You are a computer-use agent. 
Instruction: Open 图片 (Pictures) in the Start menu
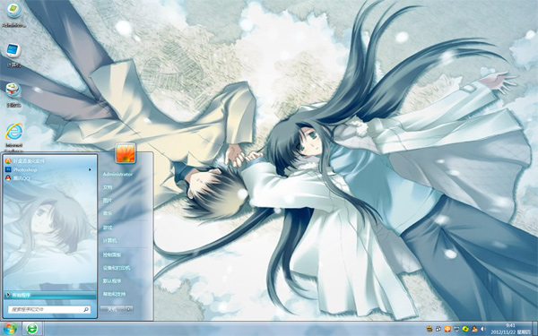[108, 201]
